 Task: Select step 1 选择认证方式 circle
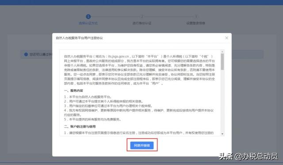click(x=88, y=17)
